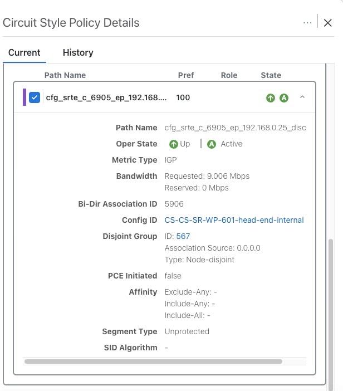The height and width of the screenshot is (391, 343).
Task: Close the Circuit Style Policy Details panel
Action: (x=327, y=23)
